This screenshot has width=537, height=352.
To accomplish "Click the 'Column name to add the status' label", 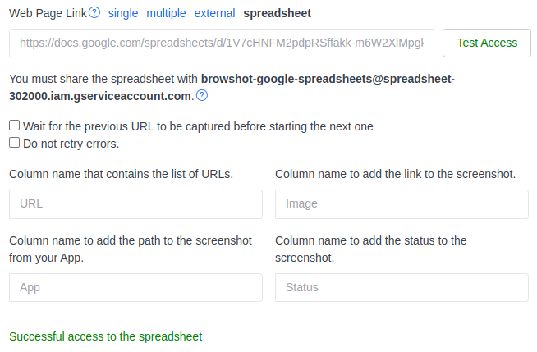I will coord(371,249).
